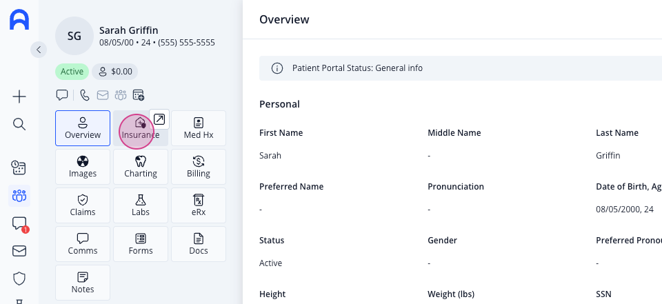This screenshot has height=304, width=662.
Task: Click the patient's (555) 555-5555 details line
Action: pos(157,43)
